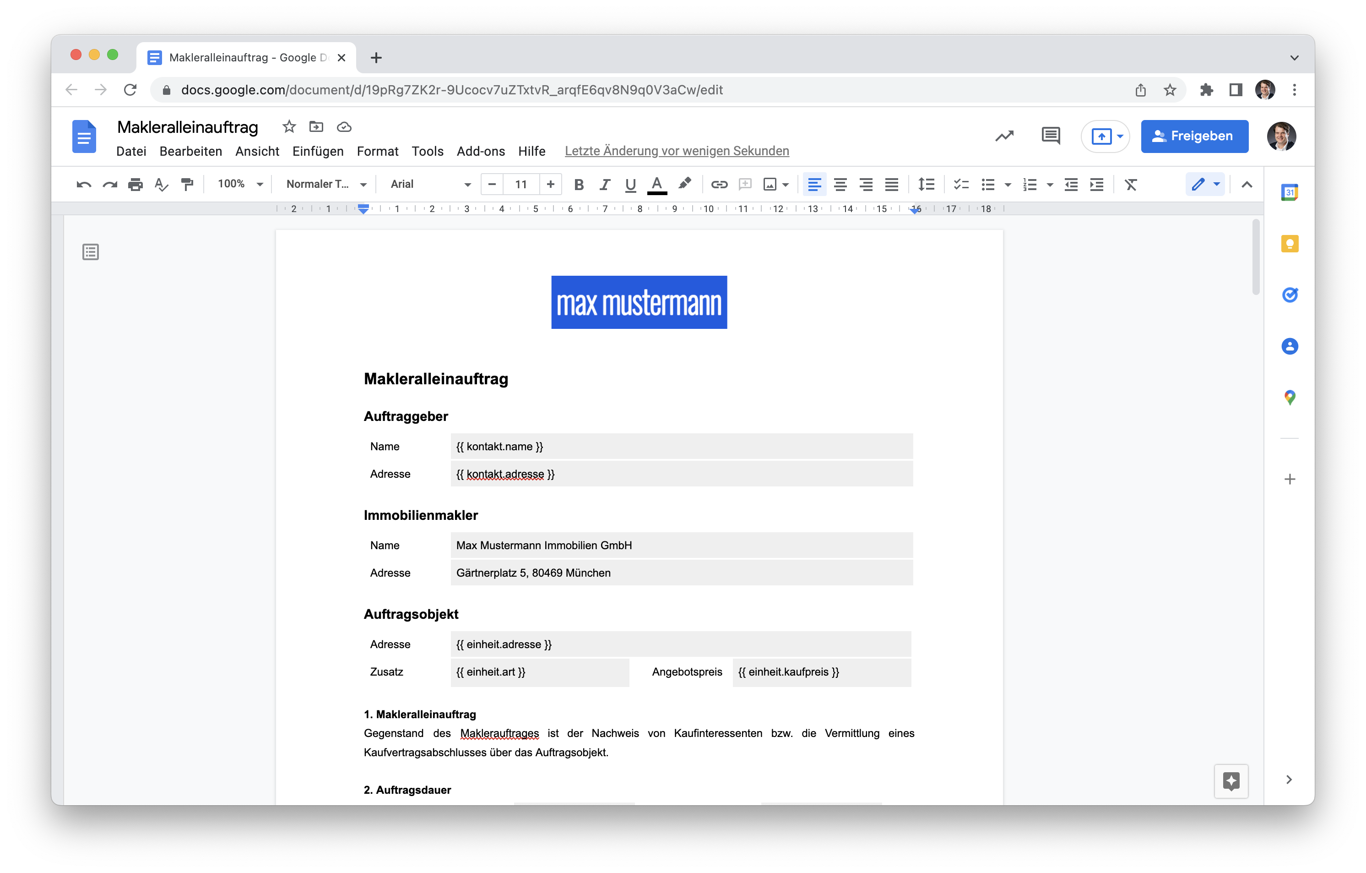
Task: Open Google Calendar in the side panel
Action: point(1290,192)
